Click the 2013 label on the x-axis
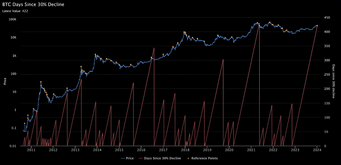341x165 pixels. tap(75, 150)
